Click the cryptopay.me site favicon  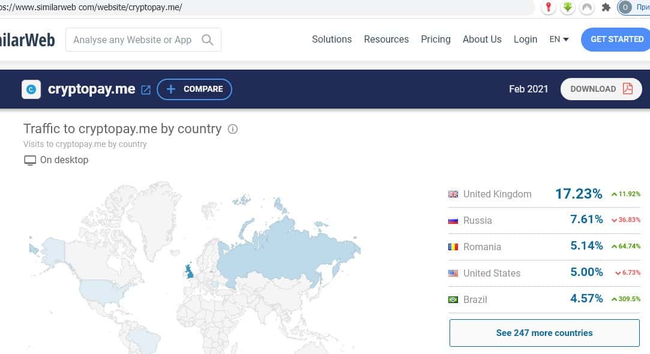pos(31,89)
